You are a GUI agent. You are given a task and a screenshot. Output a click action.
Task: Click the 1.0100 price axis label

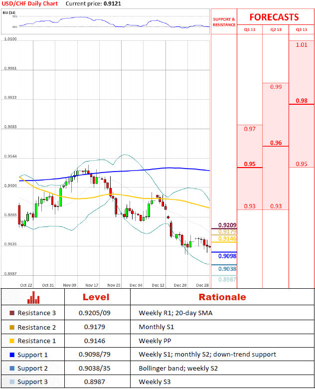[10, 39]
